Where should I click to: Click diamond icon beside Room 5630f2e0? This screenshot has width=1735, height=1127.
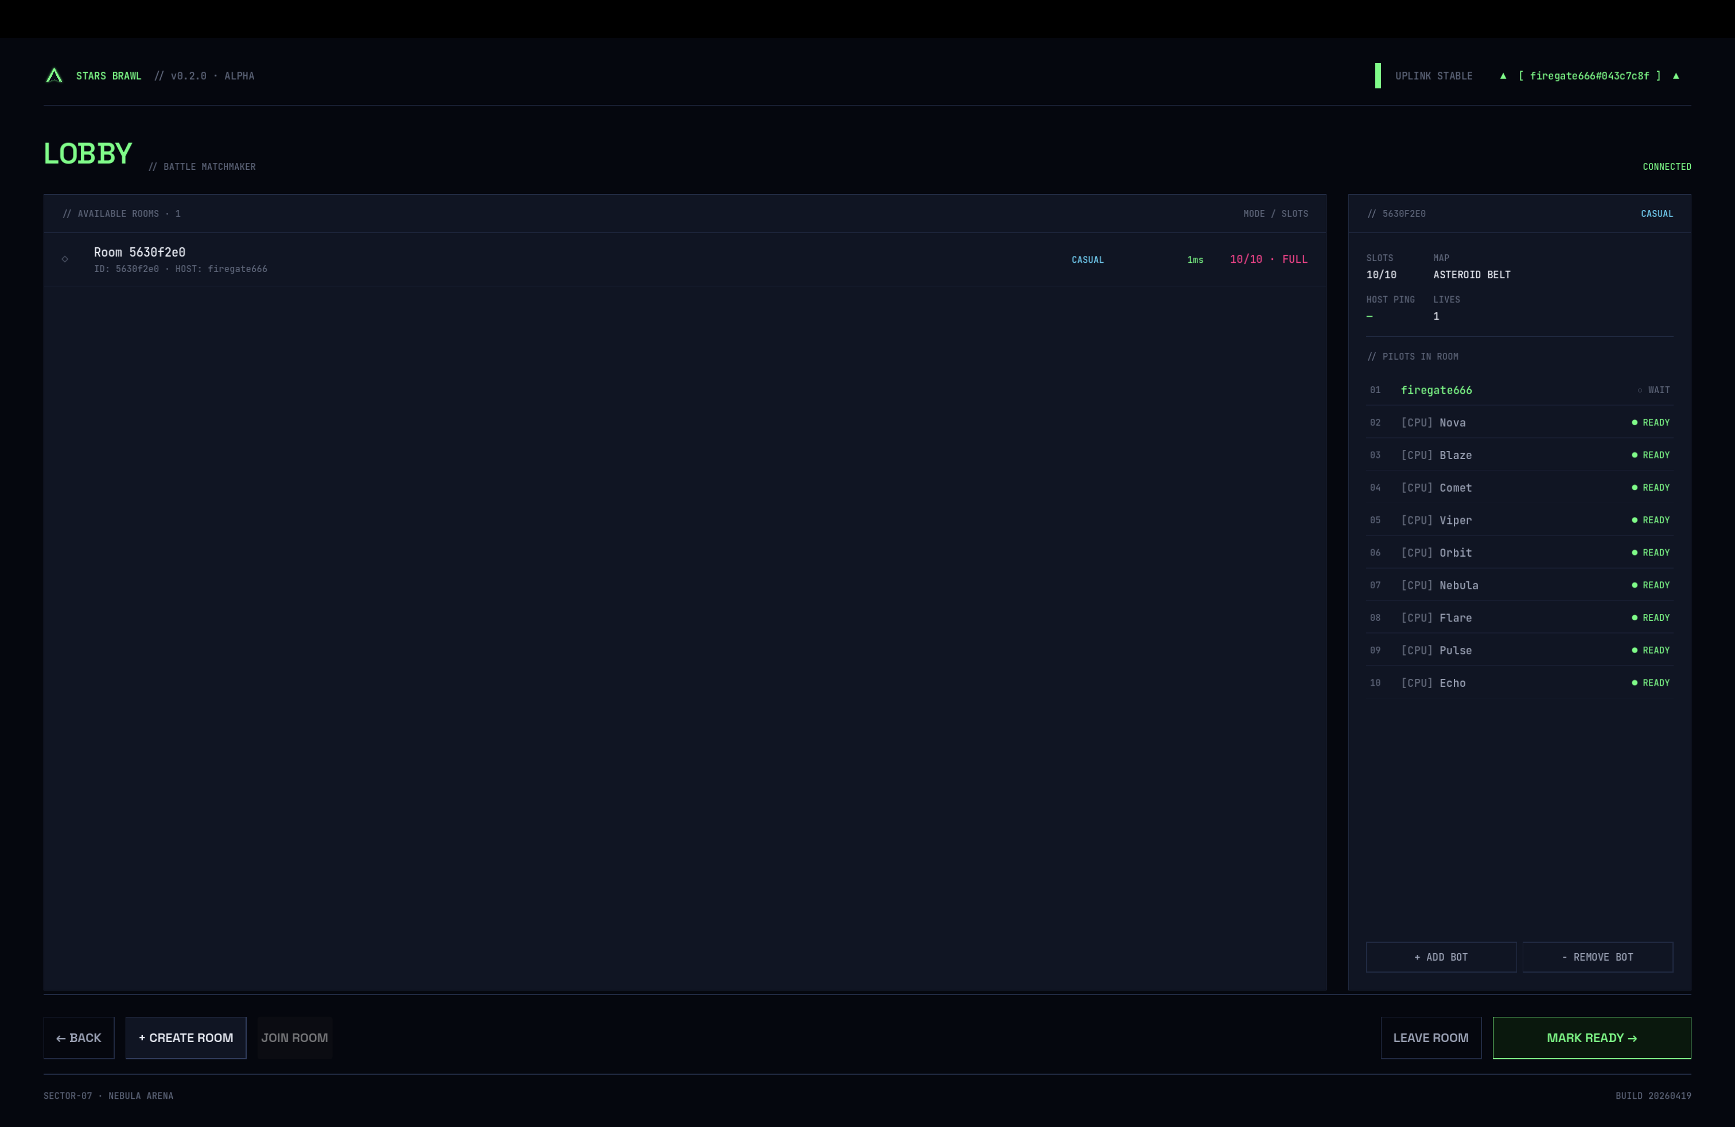tap(65, 259)
